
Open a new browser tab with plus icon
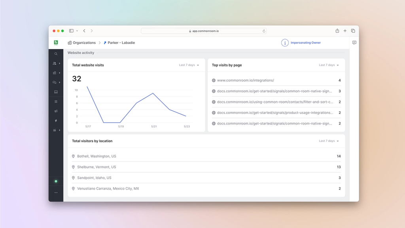click(345, 31)
